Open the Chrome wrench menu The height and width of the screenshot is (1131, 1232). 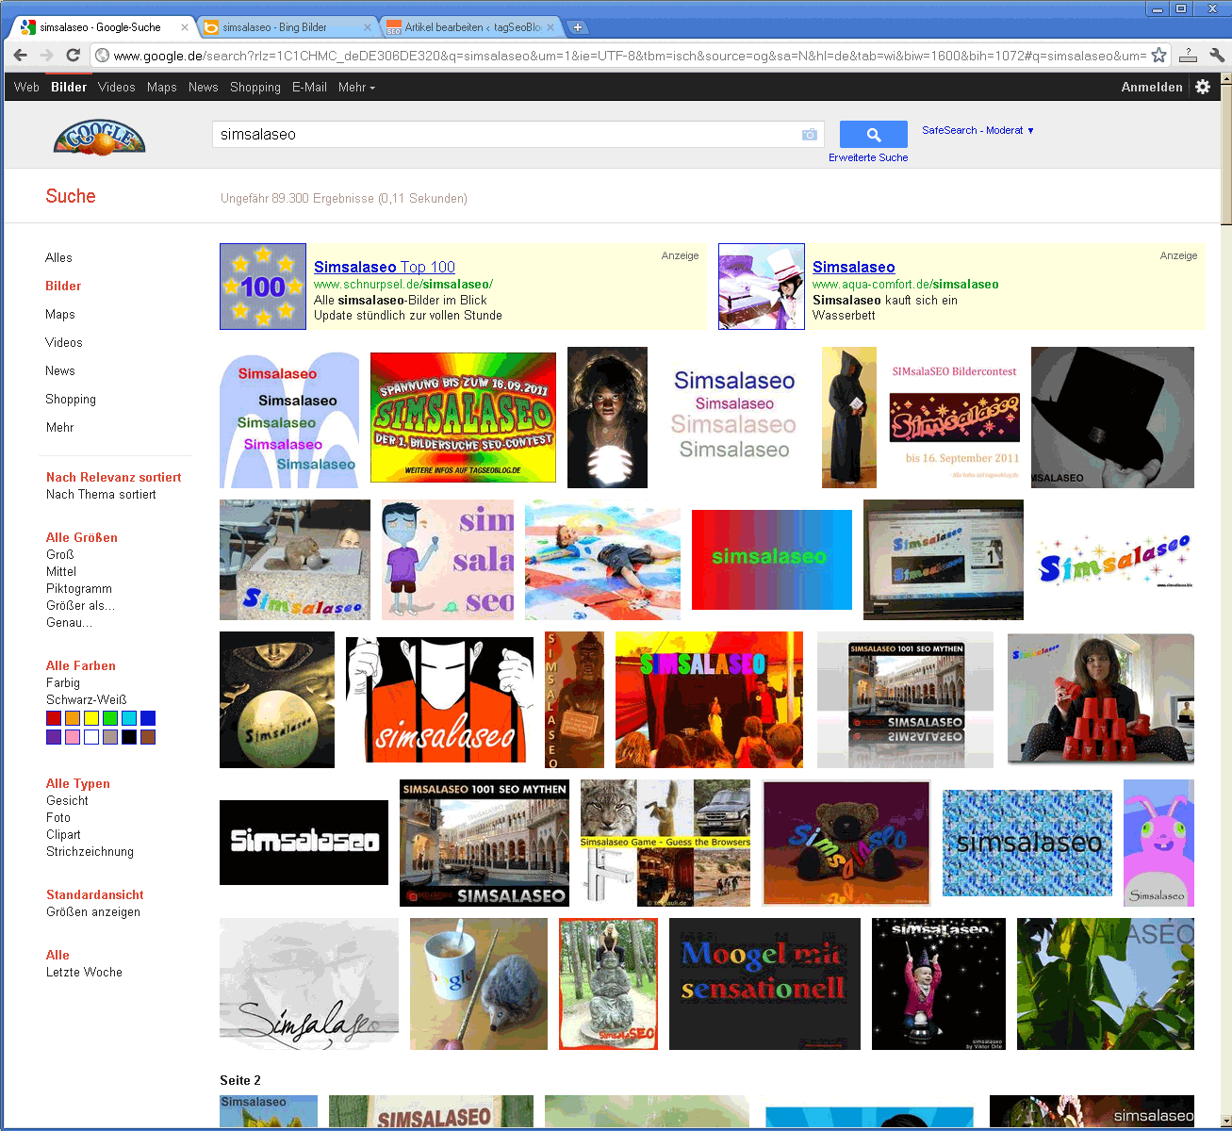pyautogui.click(x=1216, y=56)
